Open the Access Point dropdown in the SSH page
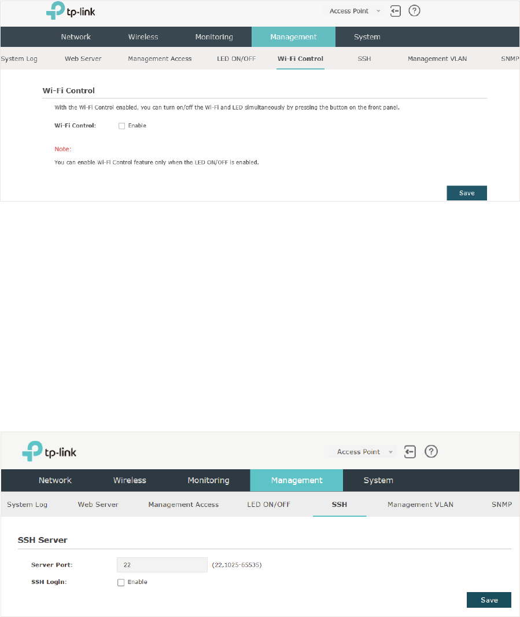Image resolution: width=520 pixels, height=617 pixels. (364, 452)
